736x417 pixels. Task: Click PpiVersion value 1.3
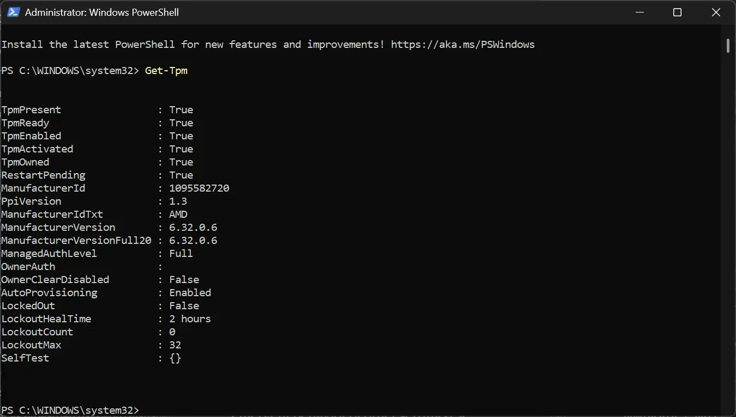[178, 201]
